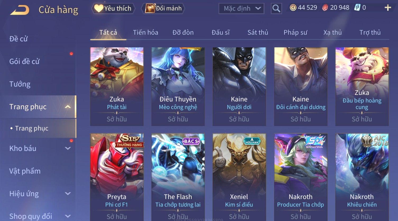Open Gói đề cử in the sidebar
This screenshot has height=221, width=398.
pyautogui.click(x=24, y=61)
